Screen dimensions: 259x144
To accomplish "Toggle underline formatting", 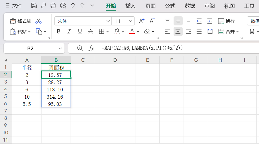I will pyautogui.click(x=80, y=31).
